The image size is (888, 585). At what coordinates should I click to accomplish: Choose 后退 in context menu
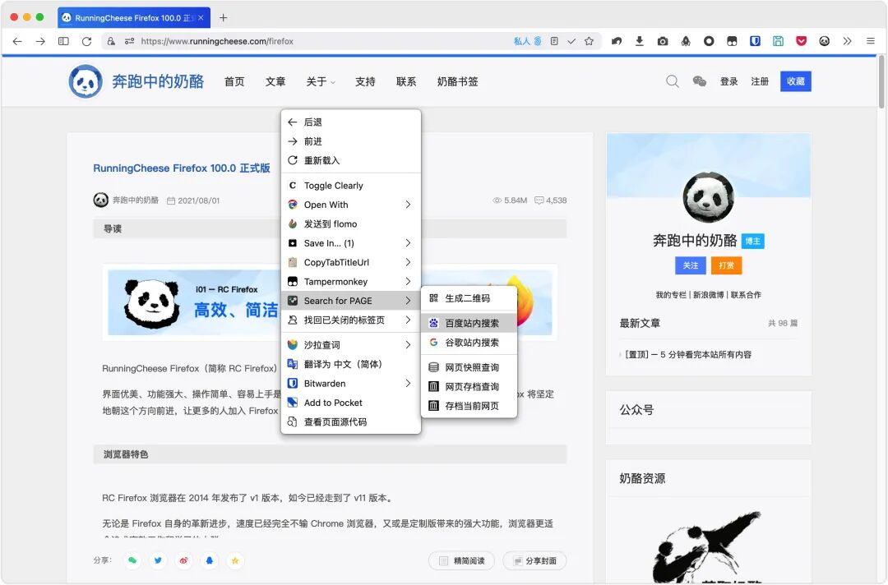350,122
